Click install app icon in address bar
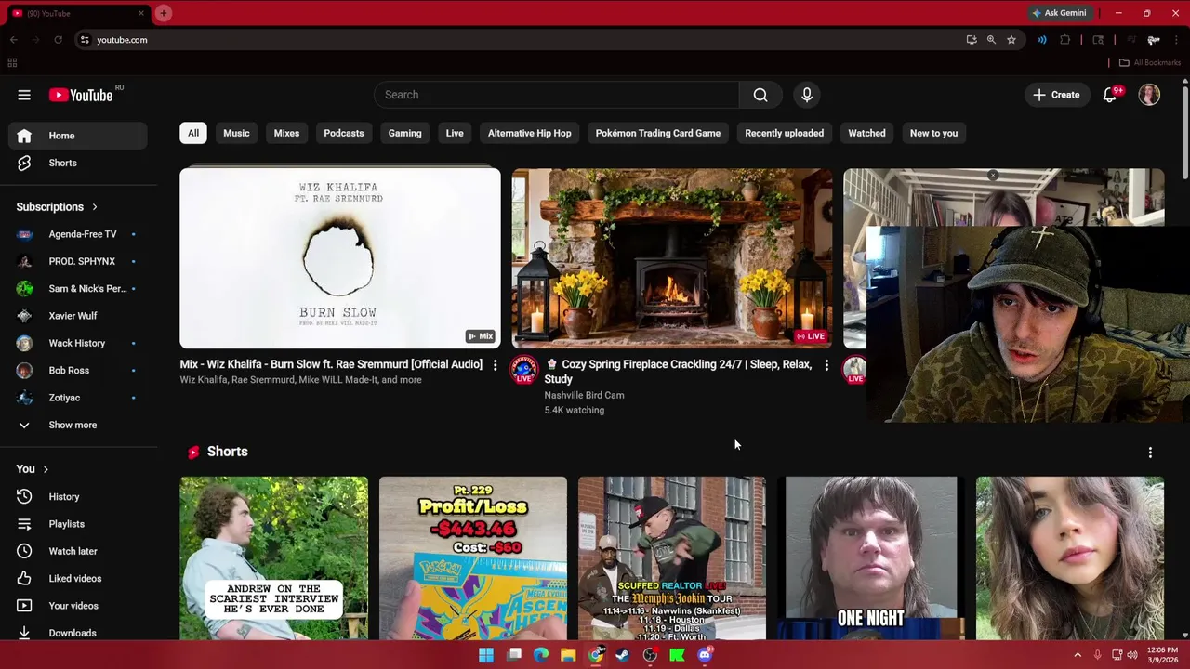 (972, 40)
